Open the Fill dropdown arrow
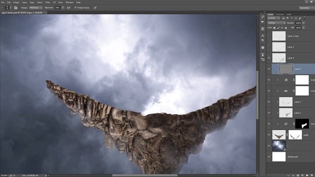Image resolution: width=315 pixels, height=177 pixels. [x=303, y=28]
